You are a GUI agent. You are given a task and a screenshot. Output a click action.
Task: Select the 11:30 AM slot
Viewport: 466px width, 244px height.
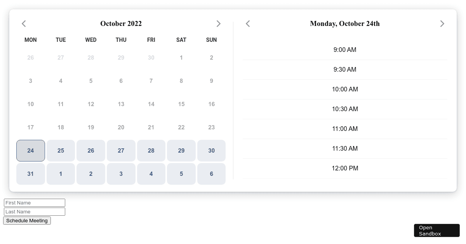[x=345, y=148]
